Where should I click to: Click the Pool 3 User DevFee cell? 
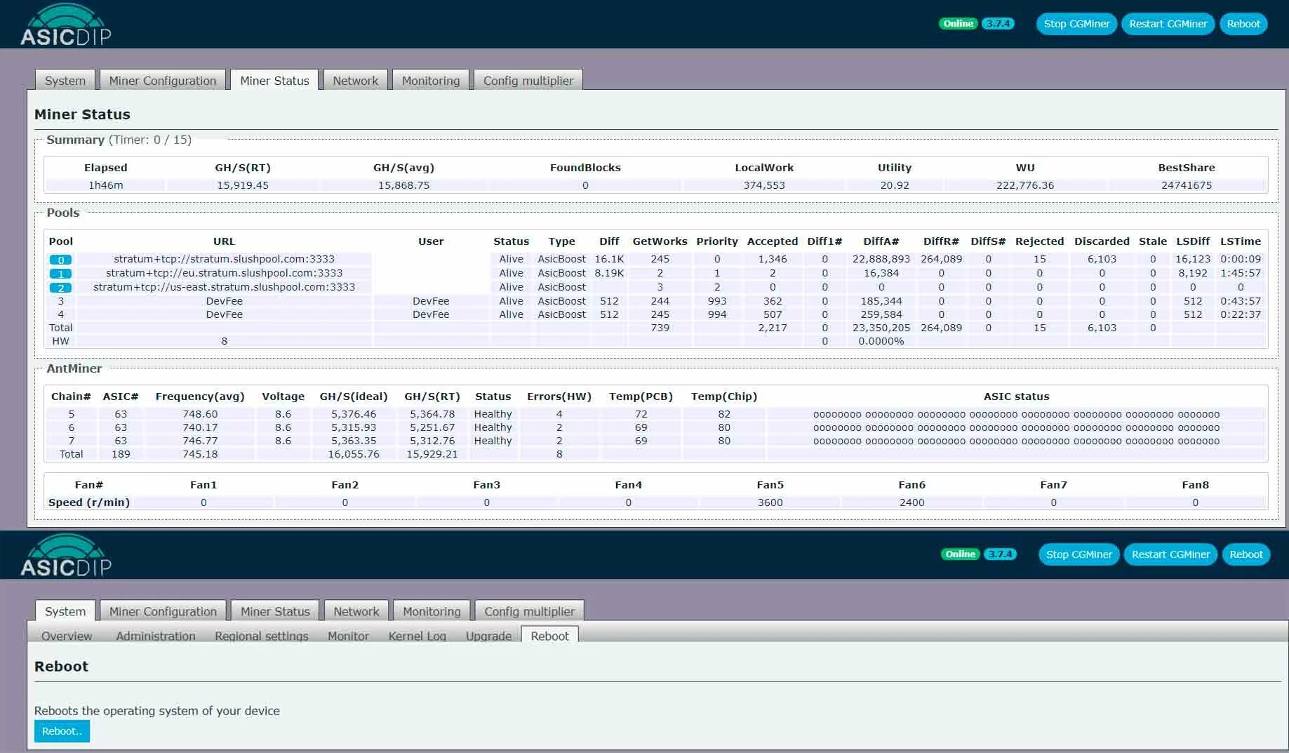tap(431, 301)
